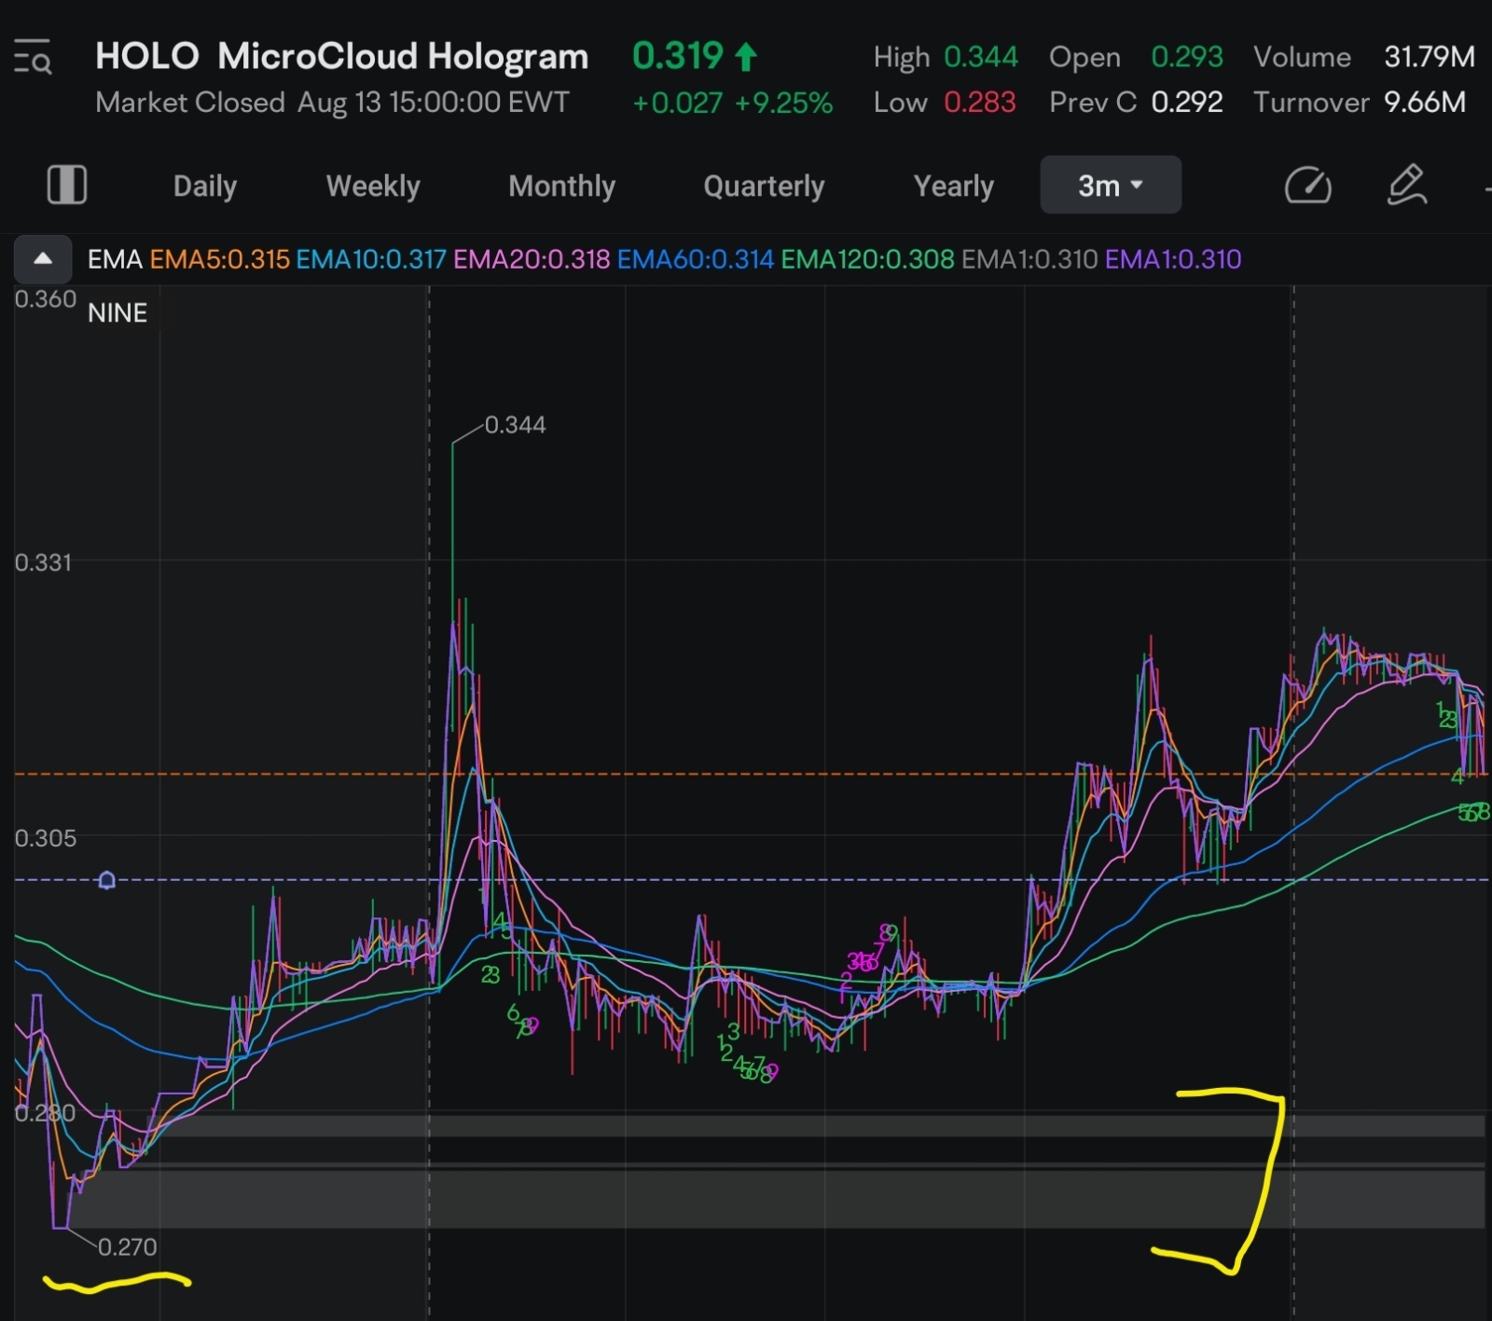Click the 0.270 low price label on chart

pos(128,1247)
